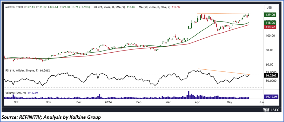Click the Feb date axis label

(x=139, y=102)
